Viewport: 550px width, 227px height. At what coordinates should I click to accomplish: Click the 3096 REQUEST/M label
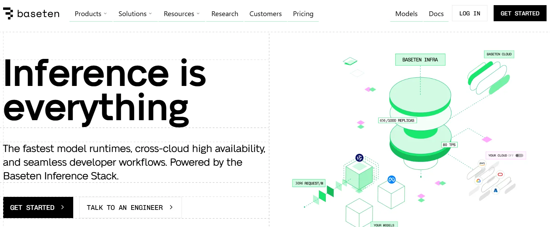pyautogui.click(x=309, y=183)
